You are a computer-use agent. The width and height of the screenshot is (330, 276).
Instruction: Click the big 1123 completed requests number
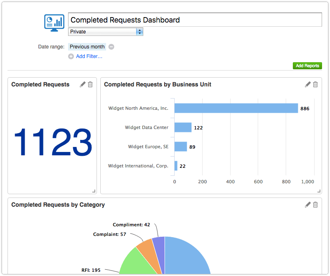coord(53,142)
